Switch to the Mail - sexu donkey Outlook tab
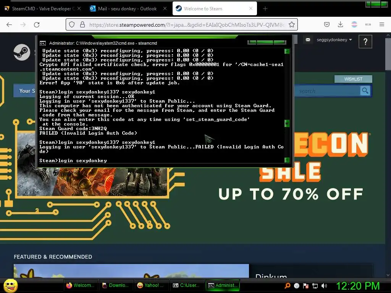 pos(127,8)
